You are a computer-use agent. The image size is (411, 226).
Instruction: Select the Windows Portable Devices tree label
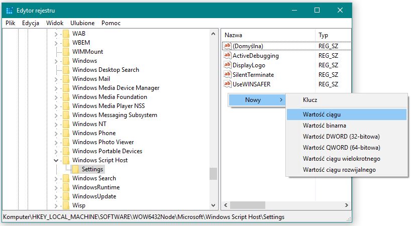107,151
